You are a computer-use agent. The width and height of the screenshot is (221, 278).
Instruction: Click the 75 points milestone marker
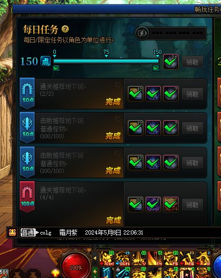pos(106,53)
